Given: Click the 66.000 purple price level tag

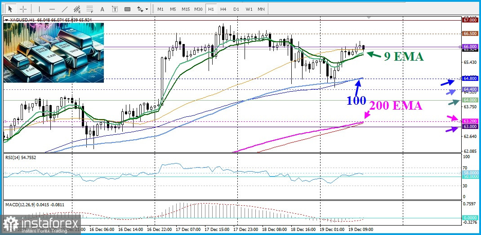Looking at the screenshot, I should [470, 46].
